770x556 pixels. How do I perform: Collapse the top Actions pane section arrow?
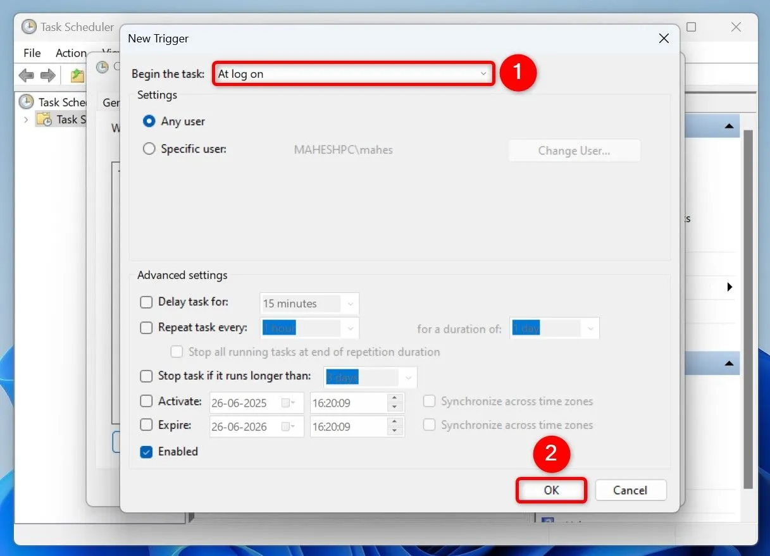pyautogui.click(x=730, y=127)
